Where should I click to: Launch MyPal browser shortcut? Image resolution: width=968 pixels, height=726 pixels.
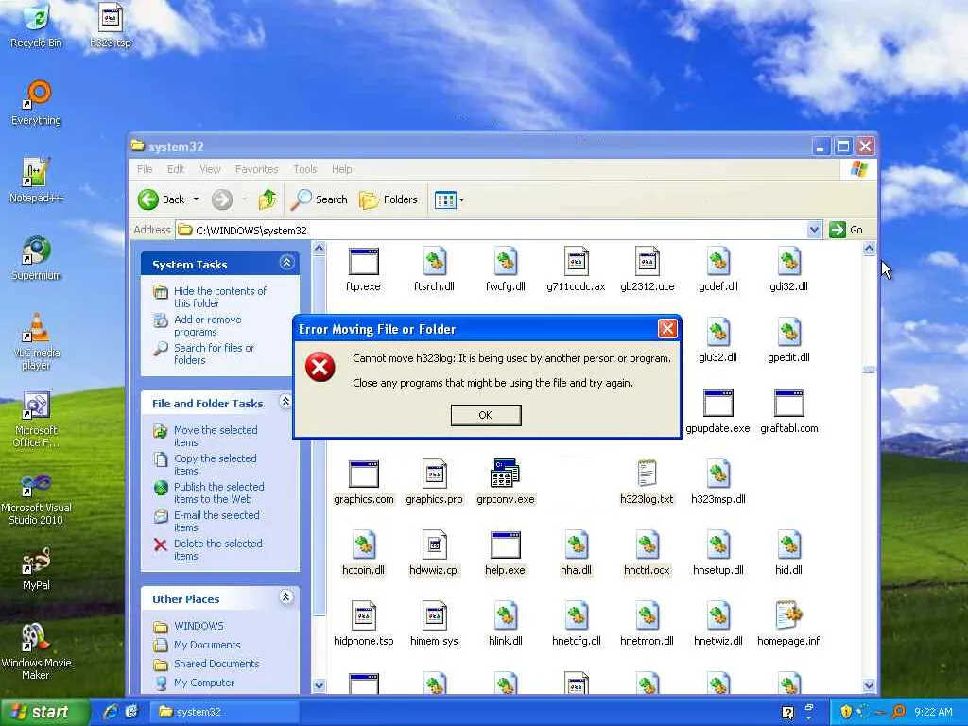pos(37,568)
